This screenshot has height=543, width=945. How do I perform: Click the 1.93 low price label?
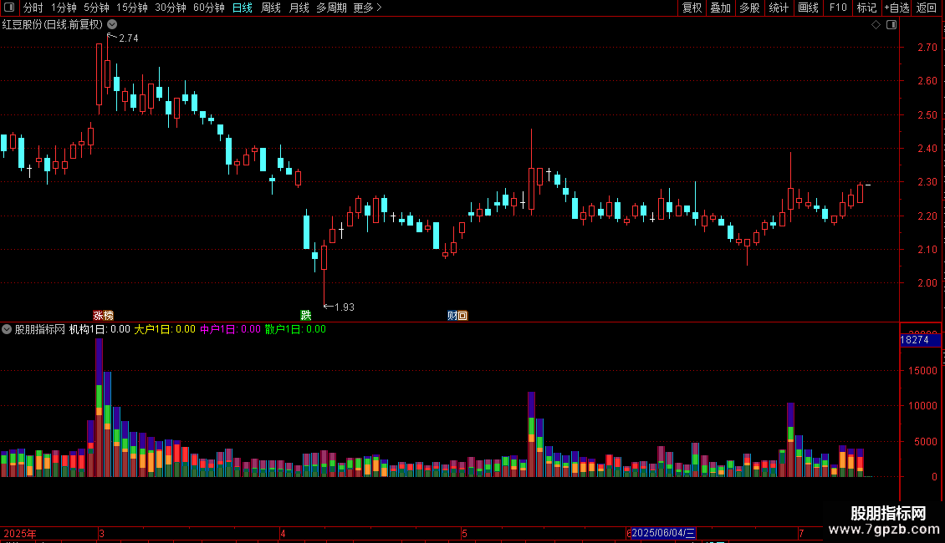point(344,307)
